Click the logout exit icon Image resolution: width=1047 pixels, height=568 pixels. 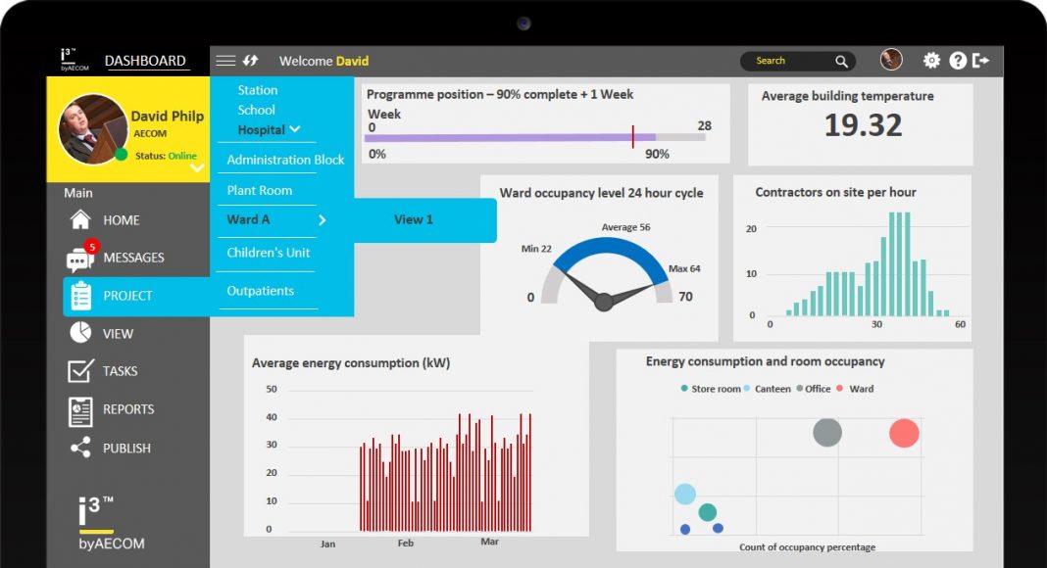coord(980,61)
